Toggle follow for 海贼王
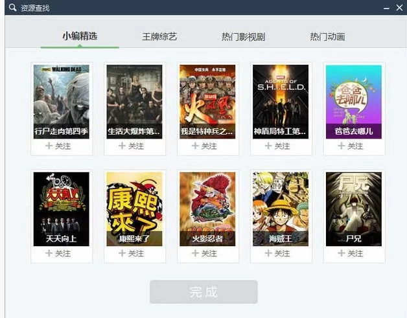Image resolution: width=407 pixels, height=318 pixels. pyautogui.click(x=277, y=253)
